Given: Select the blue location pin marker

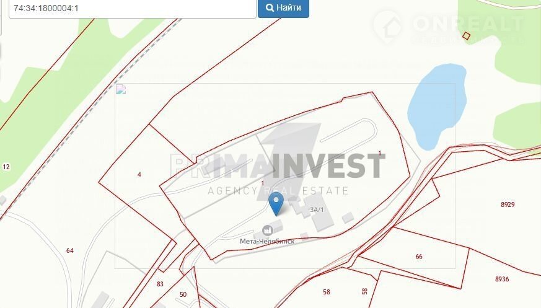Looking at the screenshot, I should [x=276, y=204].
